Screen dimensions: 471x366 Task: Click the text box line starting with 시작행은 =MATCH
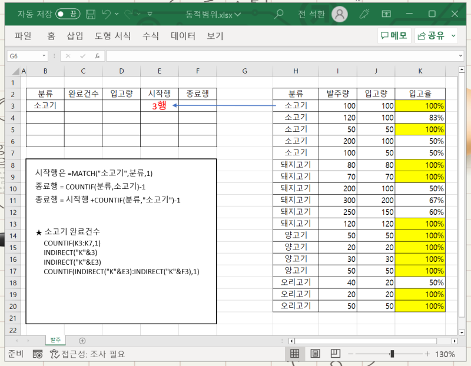point(94,173)
